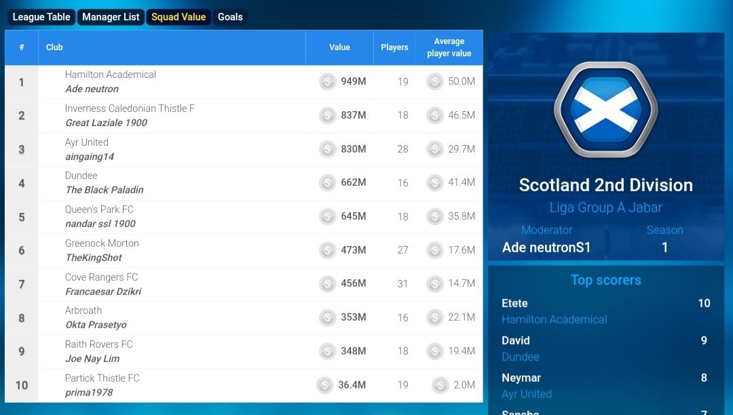Open Cove Rangers FC club
Screen dimensions: 733x415
101,277
